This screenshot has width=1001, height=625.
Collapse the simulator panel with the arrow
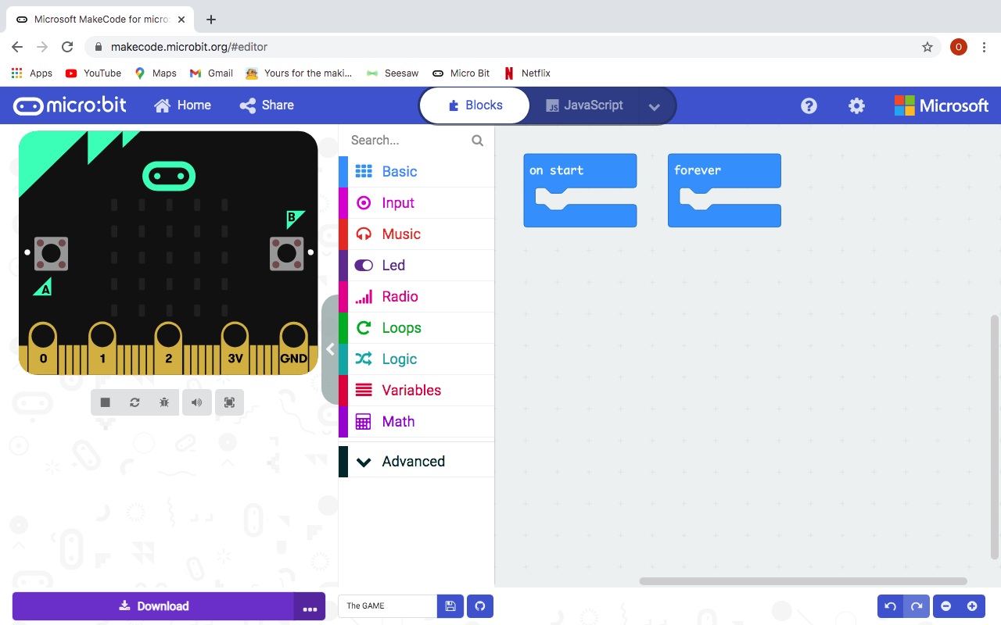pos(331,349)
